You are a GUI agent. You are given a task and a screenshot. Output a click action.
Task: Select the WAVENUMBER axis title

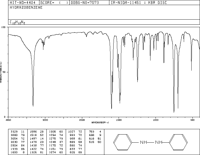pyautogui.click(x=100, y=122)
